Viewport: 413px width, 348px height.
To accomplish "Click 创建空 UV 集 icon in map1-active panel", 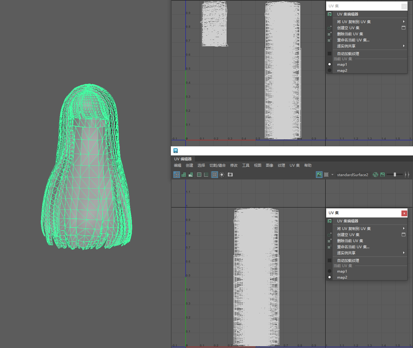I will (x=330, y=28).
